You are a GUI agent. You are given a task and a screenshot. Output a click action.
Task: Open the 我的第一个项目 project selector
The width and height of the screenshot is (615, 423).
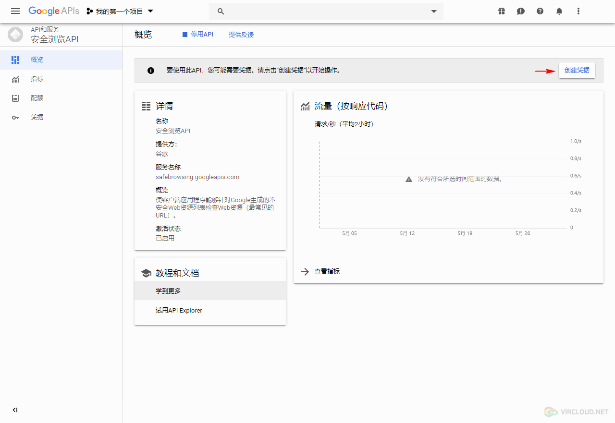(x=120, y=11)
